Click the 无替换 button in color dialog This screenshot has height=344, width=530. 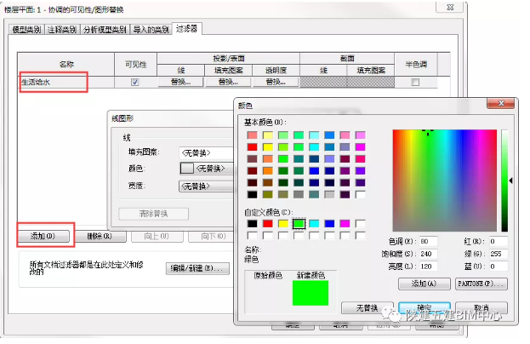click(x=367, y=307)
